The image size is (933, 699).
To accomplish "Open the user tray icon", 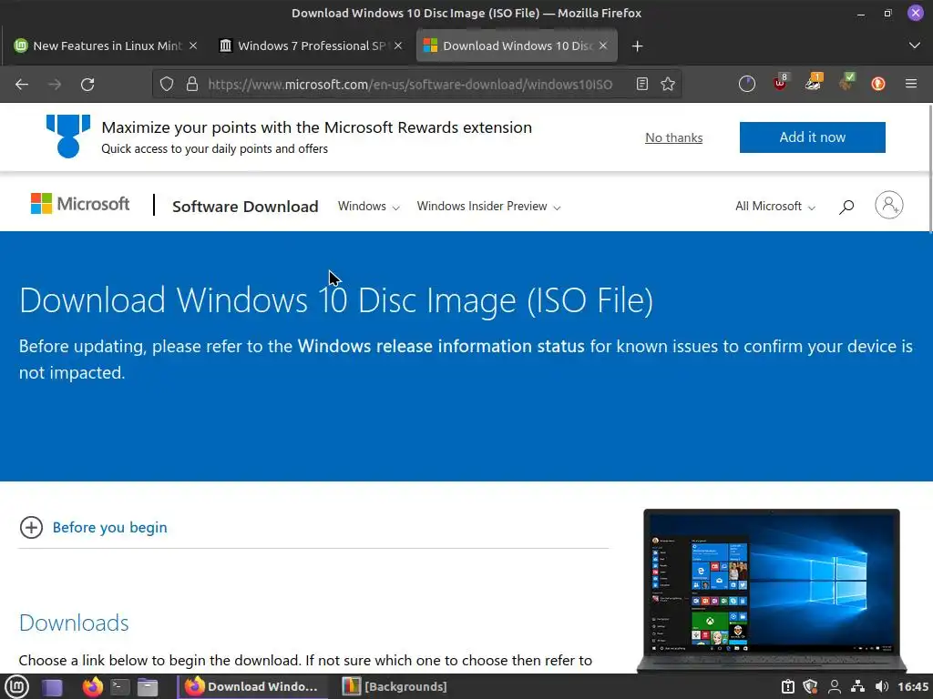I will (x=835, y=686).
